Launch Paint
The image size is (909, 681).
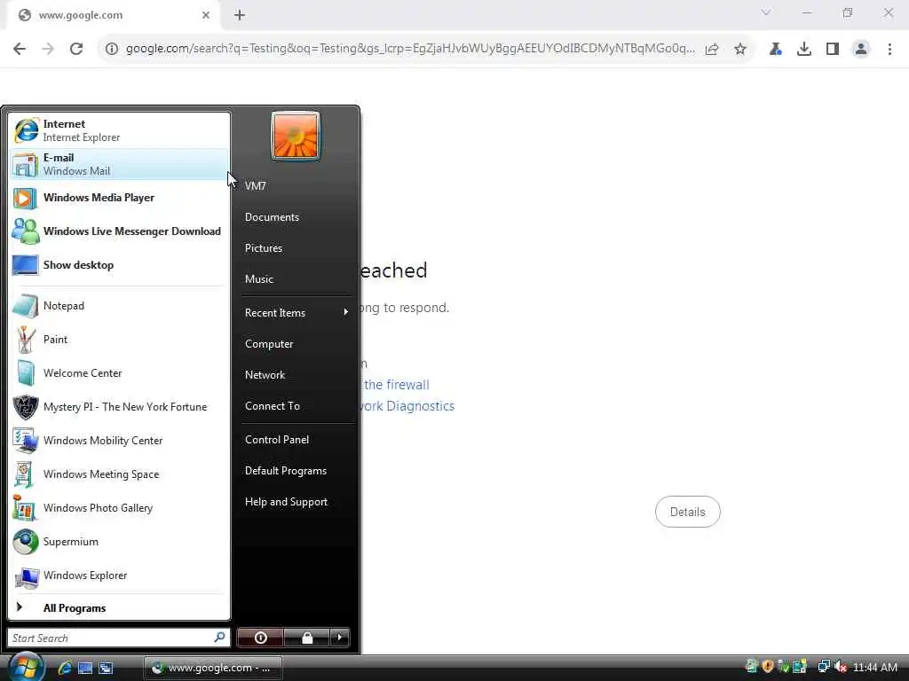click(x=119, y=340)
